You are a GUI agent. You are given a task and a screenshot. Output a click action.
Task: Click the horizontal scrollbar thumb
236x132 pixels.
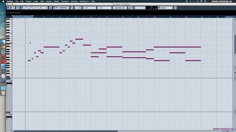click(66, 131)
